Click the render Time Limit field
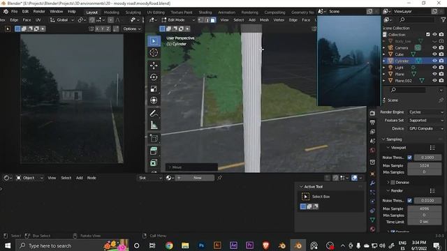Screen dimensions: 447x251 coord(425,222)
